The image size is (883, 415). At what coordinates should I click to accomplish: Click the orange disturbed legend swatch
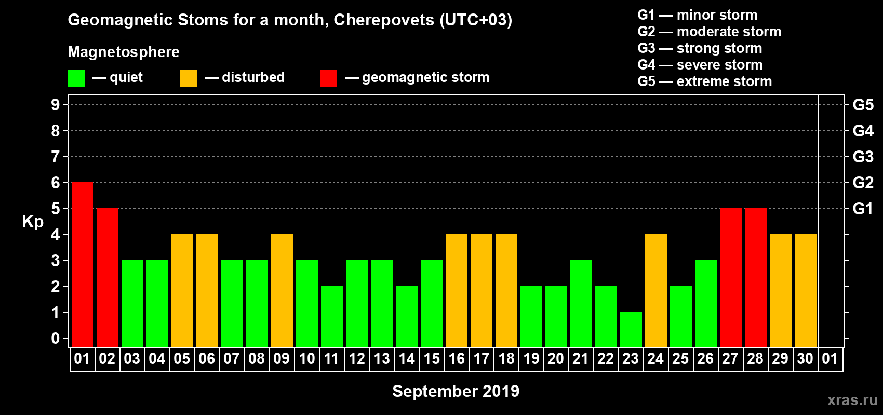188,78
